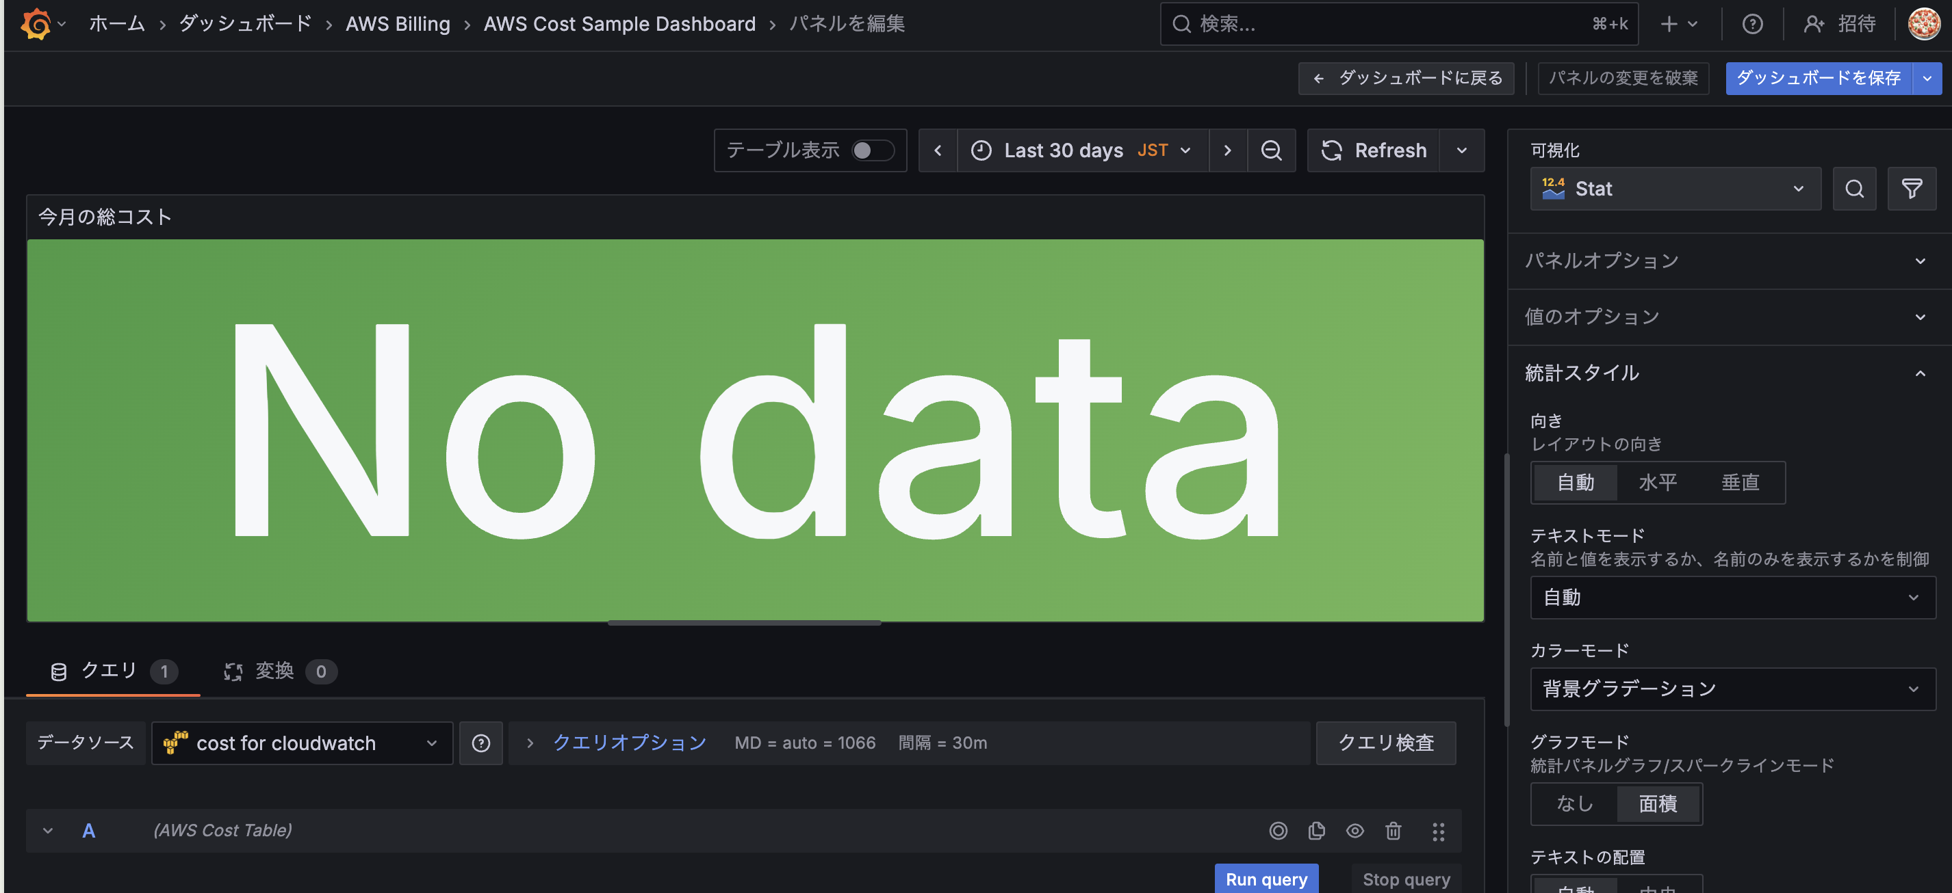This screenshot has width=1952, height=893.
Task: Switch to the クエリ tab
Action: pyautogui.click(x=113, y=671)
